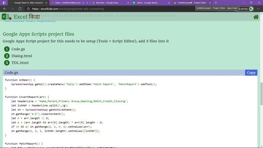
Task: Close the Inbox mail tab
Action: click(87, 3)
